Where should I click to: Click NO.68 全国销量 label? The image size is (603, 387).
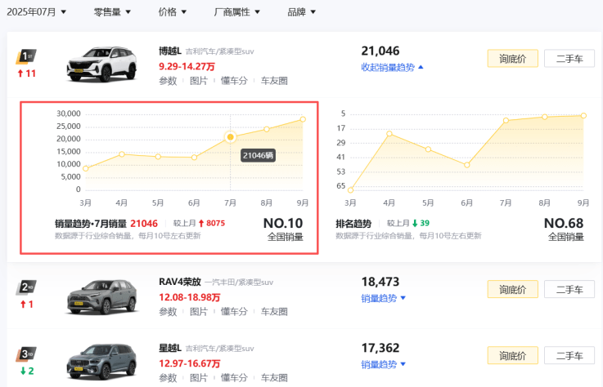(565, 229)
